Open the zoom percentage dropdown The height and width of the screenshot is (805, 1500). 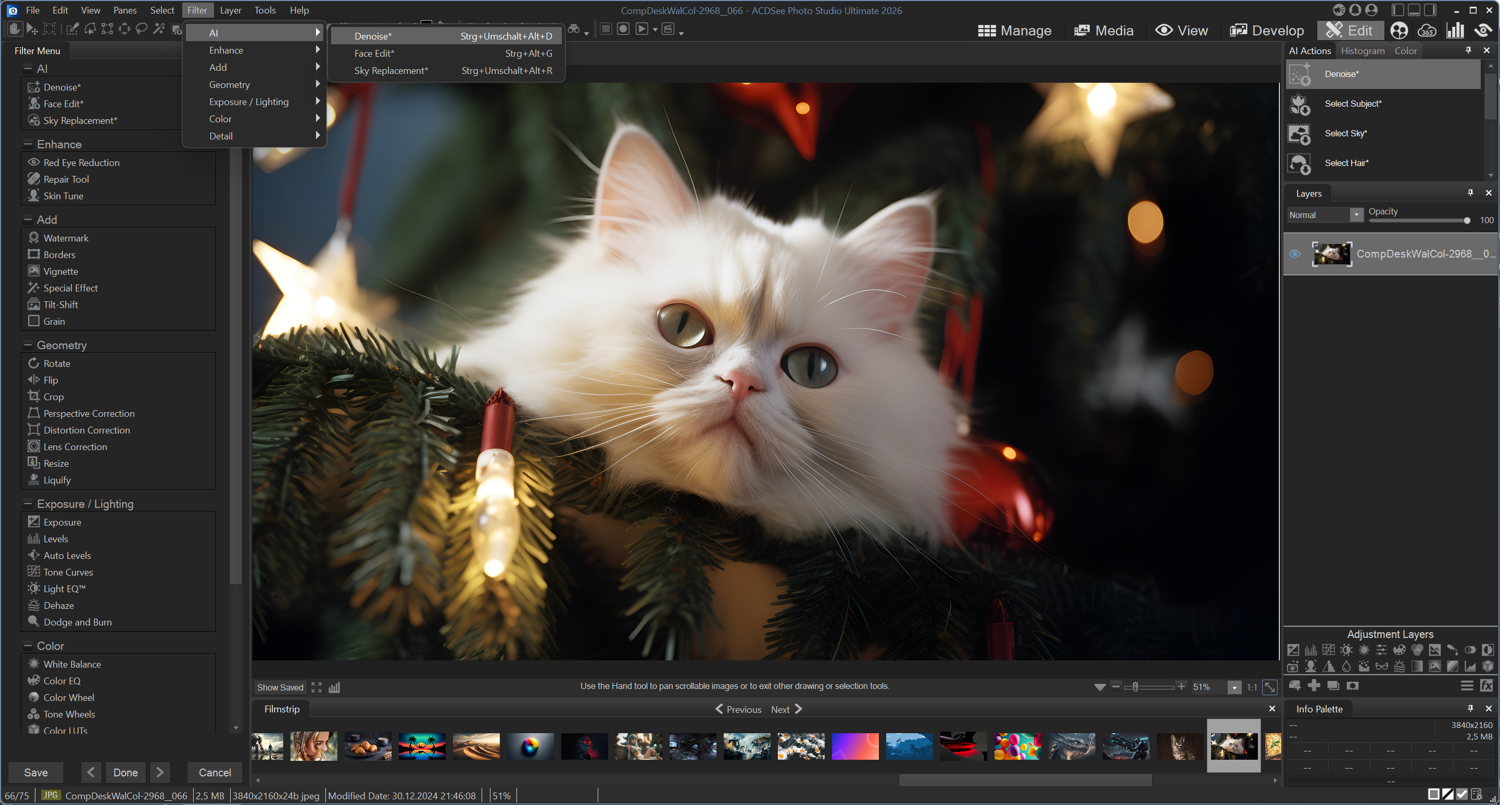pyautogui.click(x=1234, y=687)
